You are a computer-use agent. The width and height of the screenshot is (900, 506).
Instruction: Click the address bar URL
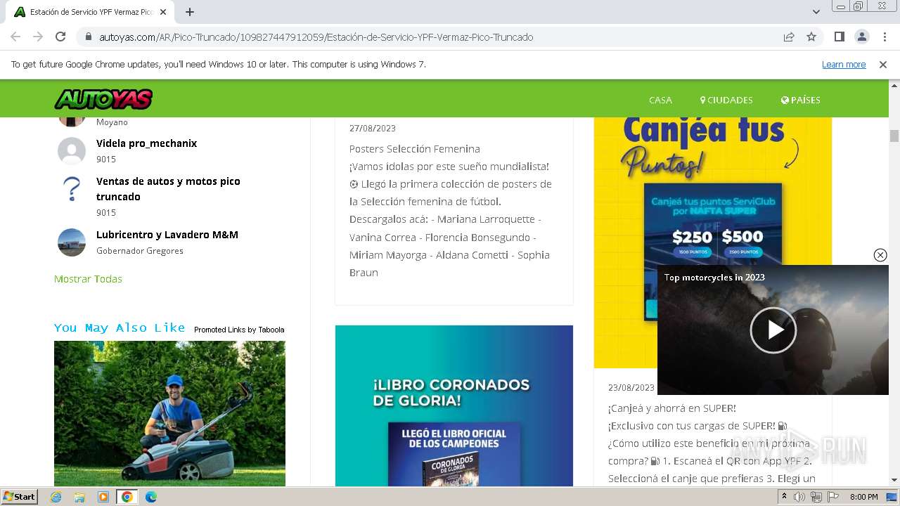pos(316,37)
